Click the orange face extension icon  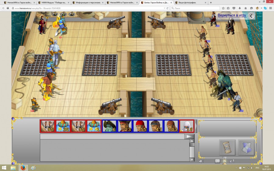[x=257, y=8]
